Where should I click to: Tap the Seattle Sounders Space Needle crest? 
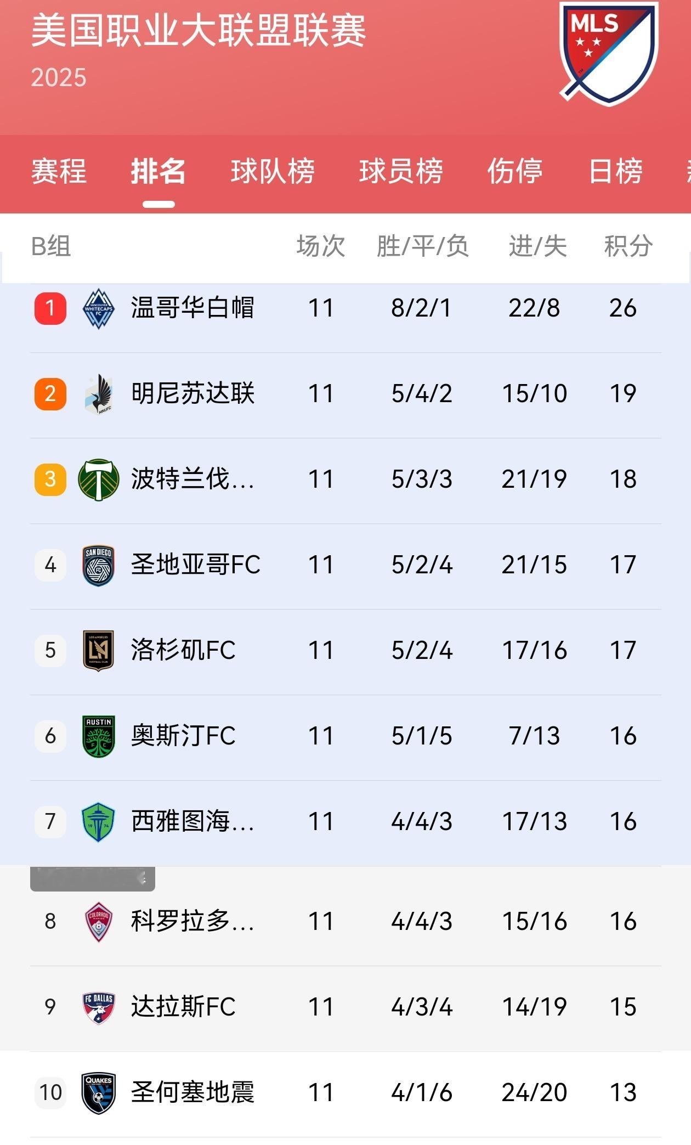click(x=99, y=822)
